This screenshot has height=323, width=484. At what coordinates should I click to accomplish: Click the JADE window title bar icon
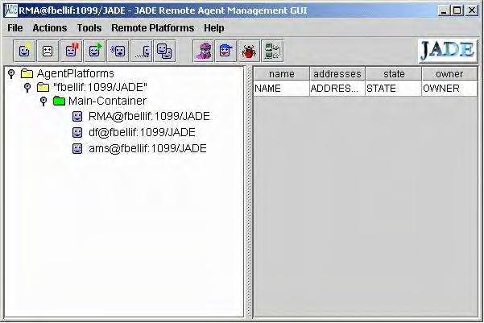pos(10,10)
